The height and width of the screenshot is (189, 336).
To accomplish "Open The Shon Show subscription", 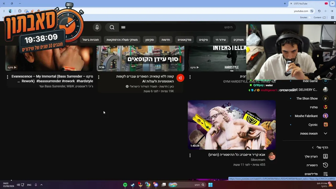I will [x=307, y=98].
